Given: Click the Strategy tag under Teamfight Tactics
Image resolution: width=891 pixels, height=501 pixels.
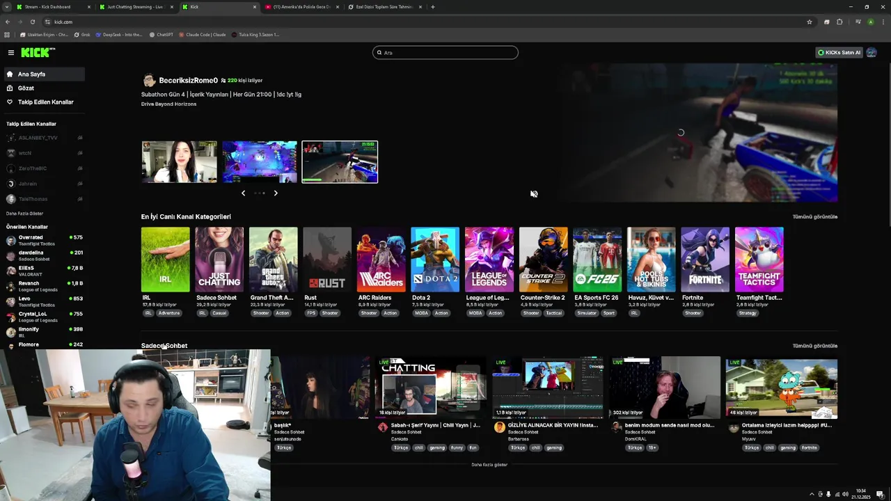Looking at the screenshot, I should 748,313.
